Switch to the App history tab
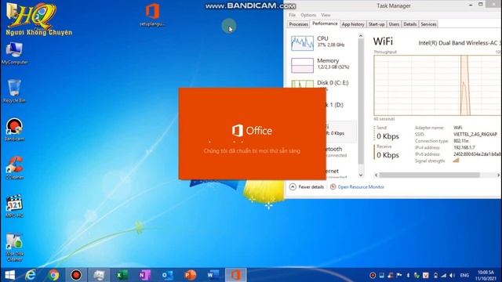 click(x=353, y=24)
